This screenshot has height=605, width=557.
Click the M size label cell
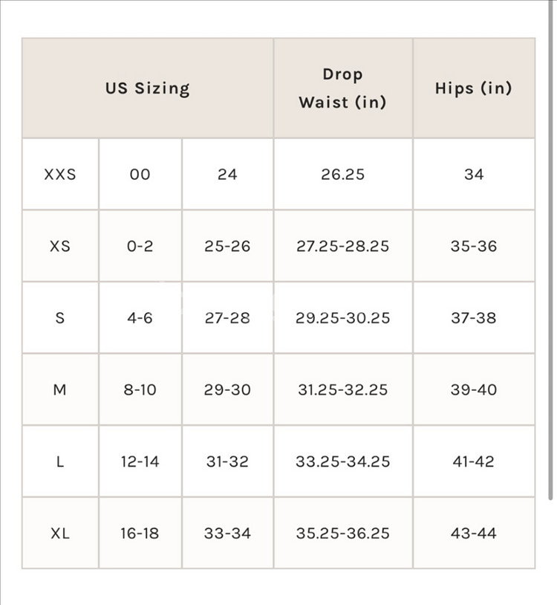[60, 389]
